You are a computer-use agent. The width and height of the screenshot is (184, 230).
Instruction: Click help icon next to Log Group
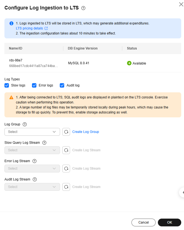tap(25, 124)
